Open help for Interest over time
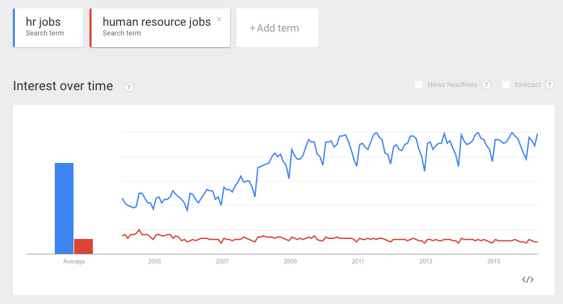This screenshot has width=563, height=304. click(129, 87)
